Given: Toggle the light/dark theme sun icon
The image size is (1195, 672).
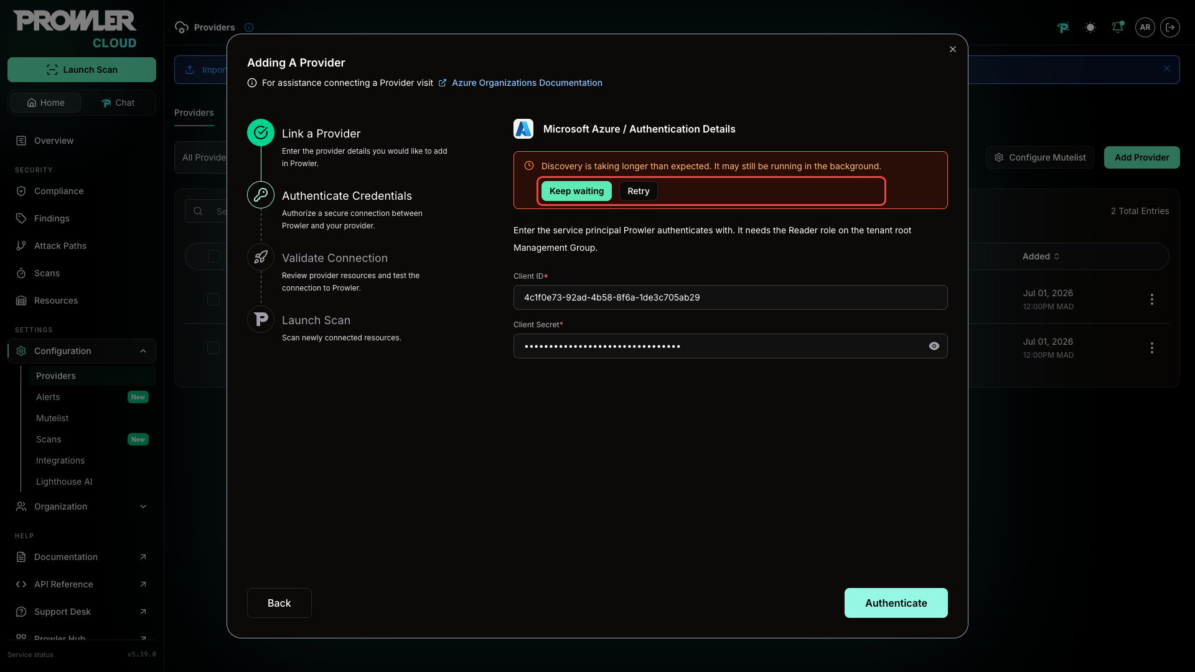Looking at the screenshot, I should coord(1090,27).
